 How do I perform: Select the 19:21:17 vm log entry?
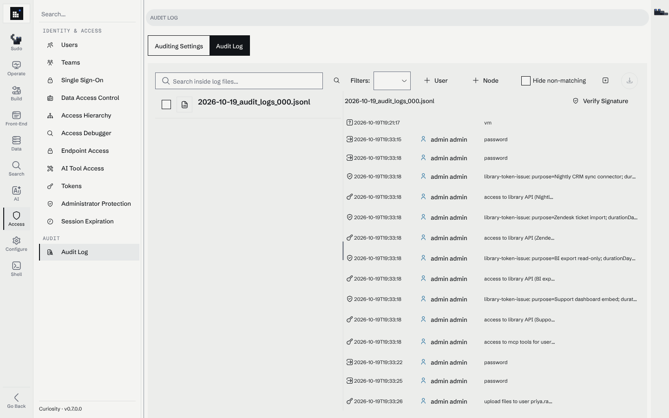[x=492, y=123]
